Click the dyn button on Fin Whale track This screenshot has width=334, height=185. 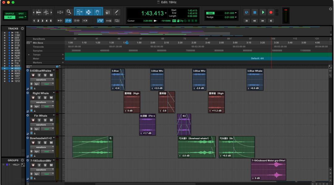coord(37,129)
